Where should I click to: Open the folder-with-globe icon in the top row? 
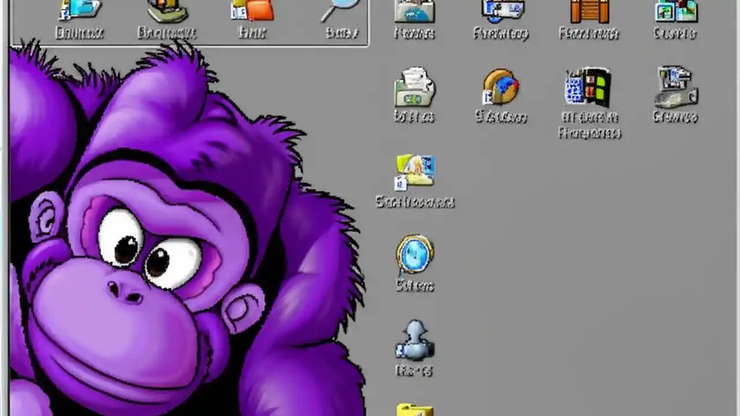pos(415,10)
